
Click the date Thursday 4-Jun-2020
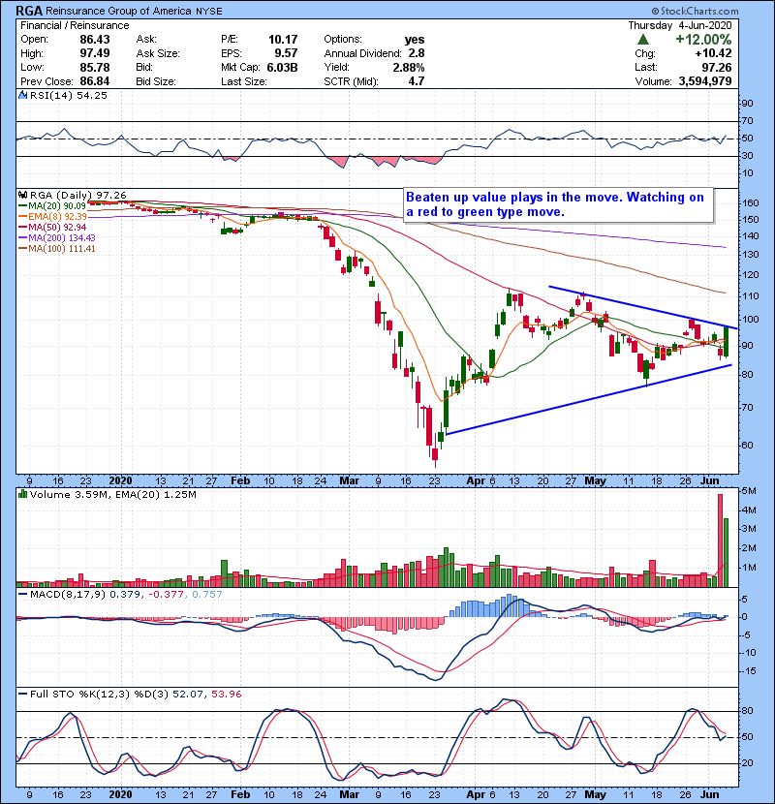coord(680,25)
